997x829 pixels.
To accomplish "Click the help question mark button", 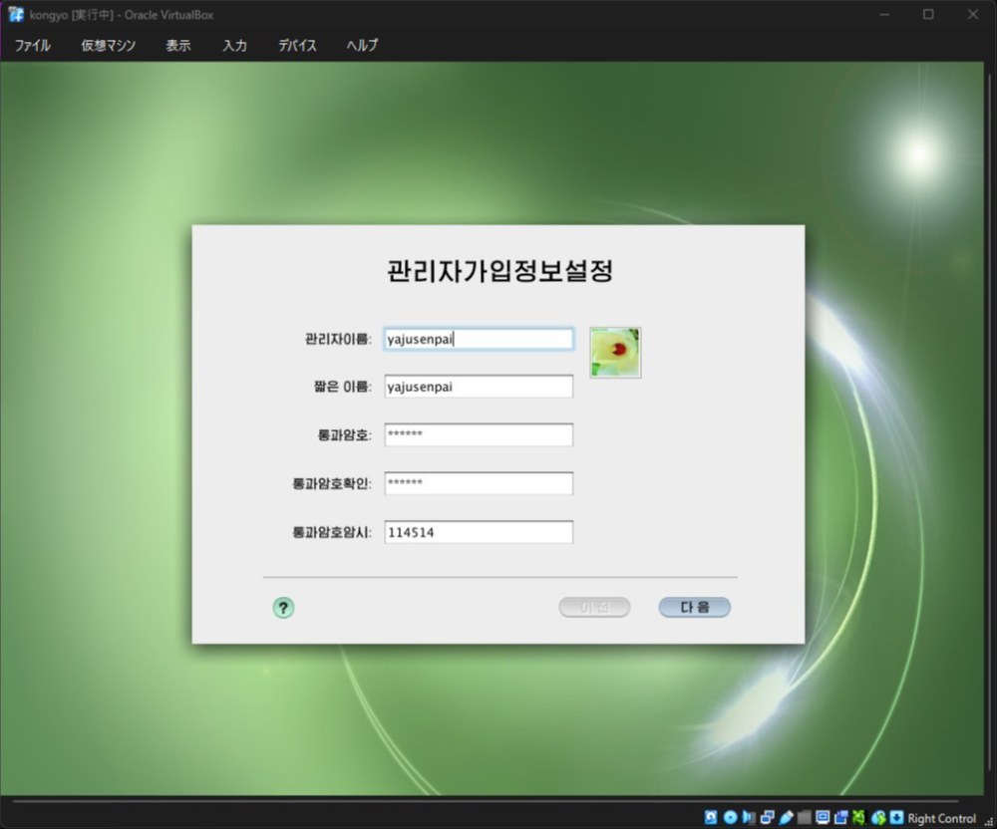I will [x=283, y=608].
